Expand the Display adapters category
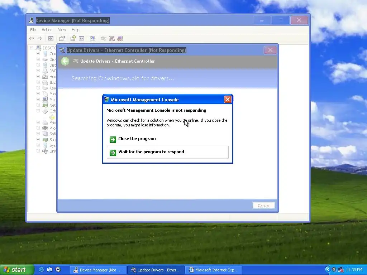 (38, 65)
